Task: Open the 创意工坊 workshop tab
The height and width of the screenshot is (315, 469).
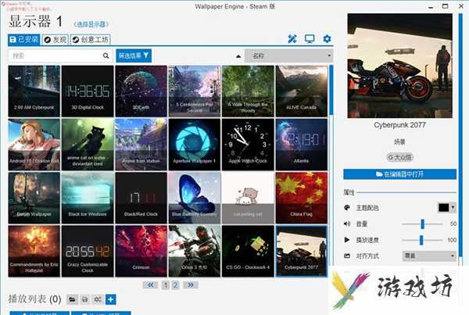Action: (91, 40)
